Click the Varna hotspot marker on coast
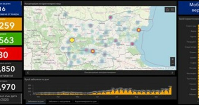This screenshot has width=199, height=105. 139,30
